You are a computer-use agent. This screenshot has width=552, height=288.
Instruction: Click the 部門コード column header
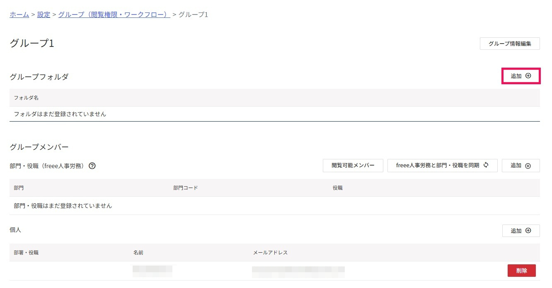pyautogui.click(x=186, y=188)
